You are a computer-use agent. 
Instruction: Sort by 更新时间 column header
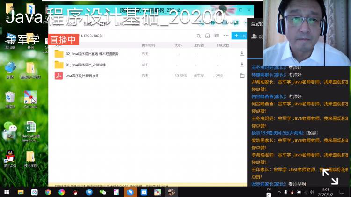click(148, 45)
